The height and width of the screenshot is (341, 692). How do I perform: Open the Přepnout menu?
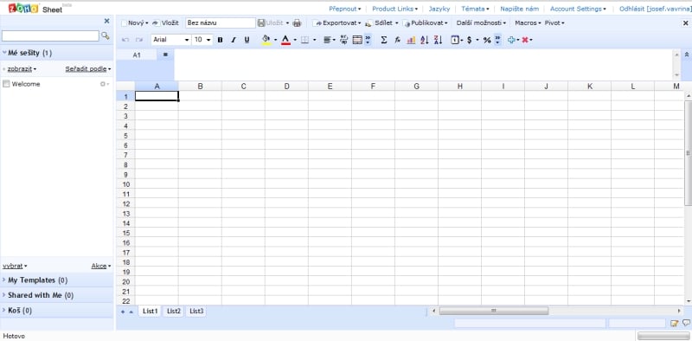pos(344,9)
